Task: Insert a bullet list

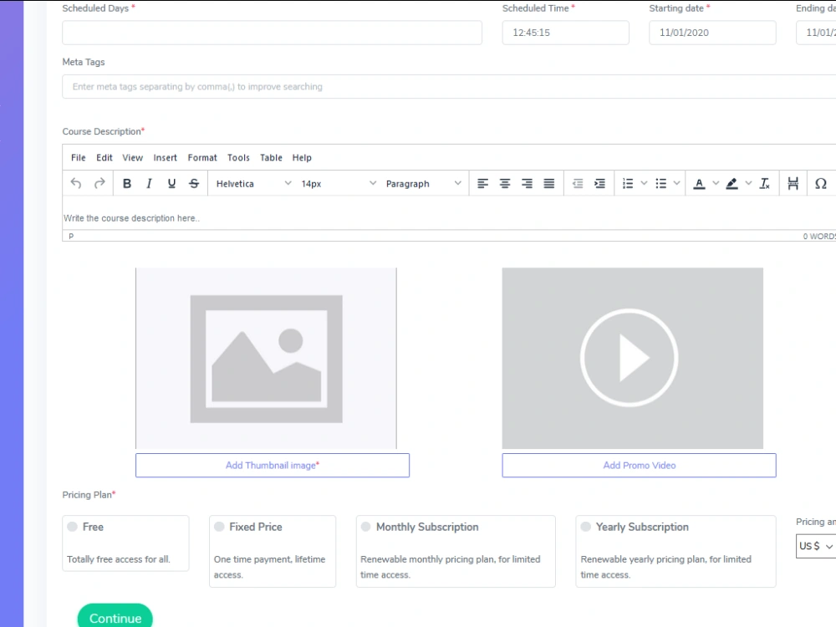Action: pos(661,183)
